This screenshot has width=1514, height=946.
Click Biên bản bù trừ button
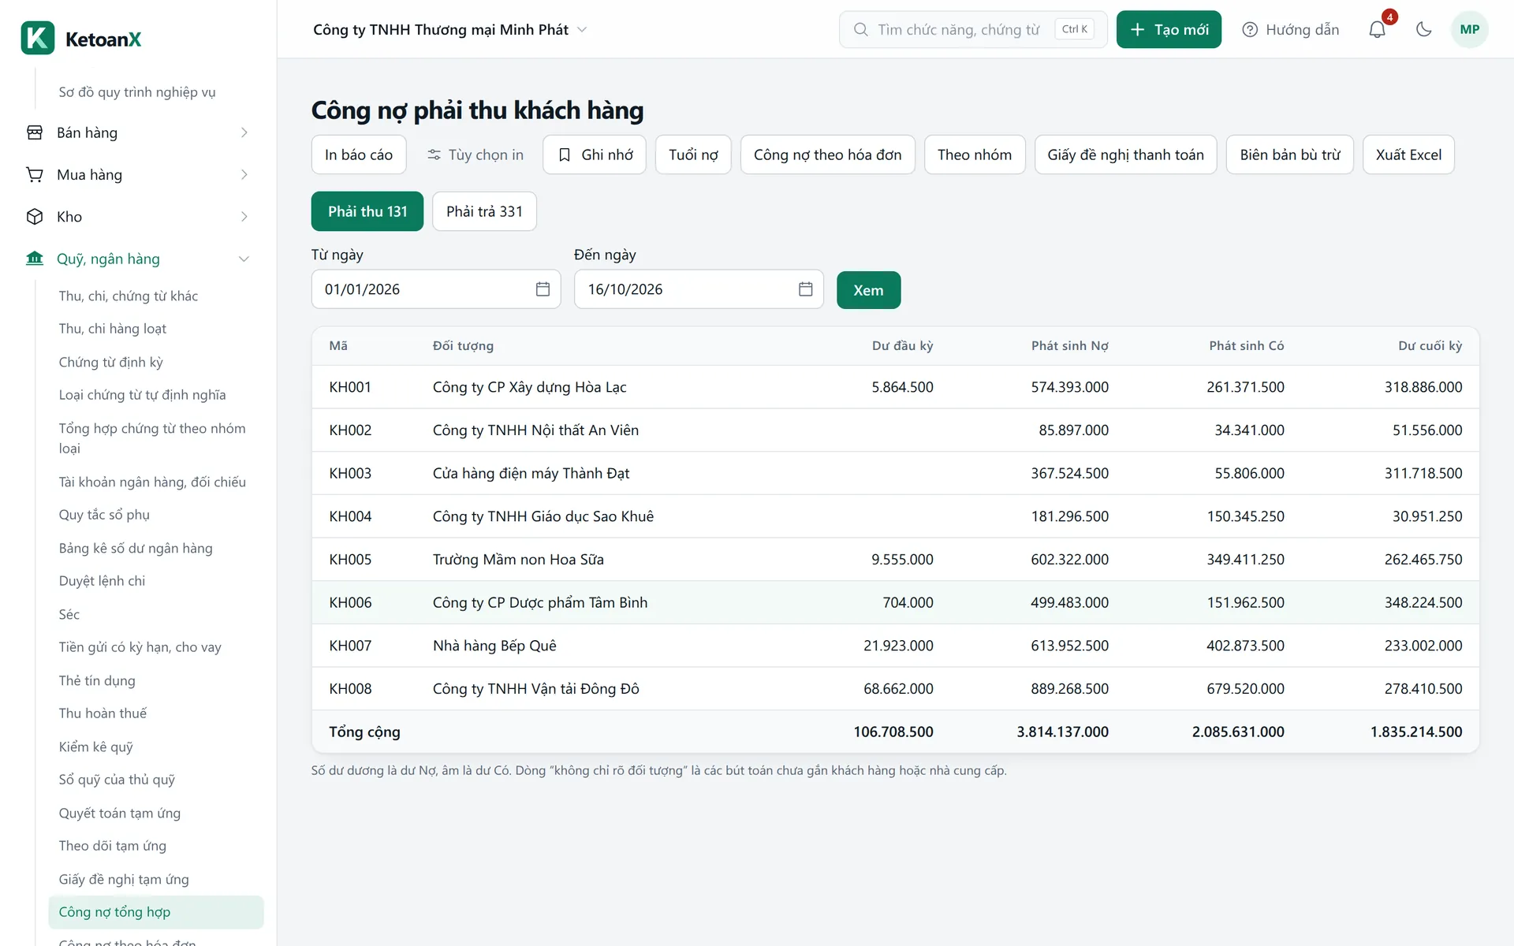click(x=1289, y=155)
